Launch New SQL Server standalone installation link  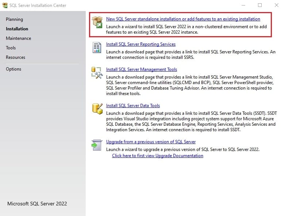[183, 19]
